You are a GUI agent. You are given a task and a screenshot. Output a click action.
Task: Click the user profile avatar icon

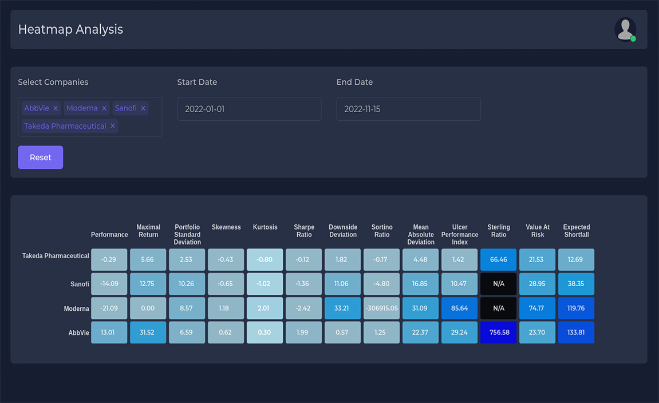(625, 30)
